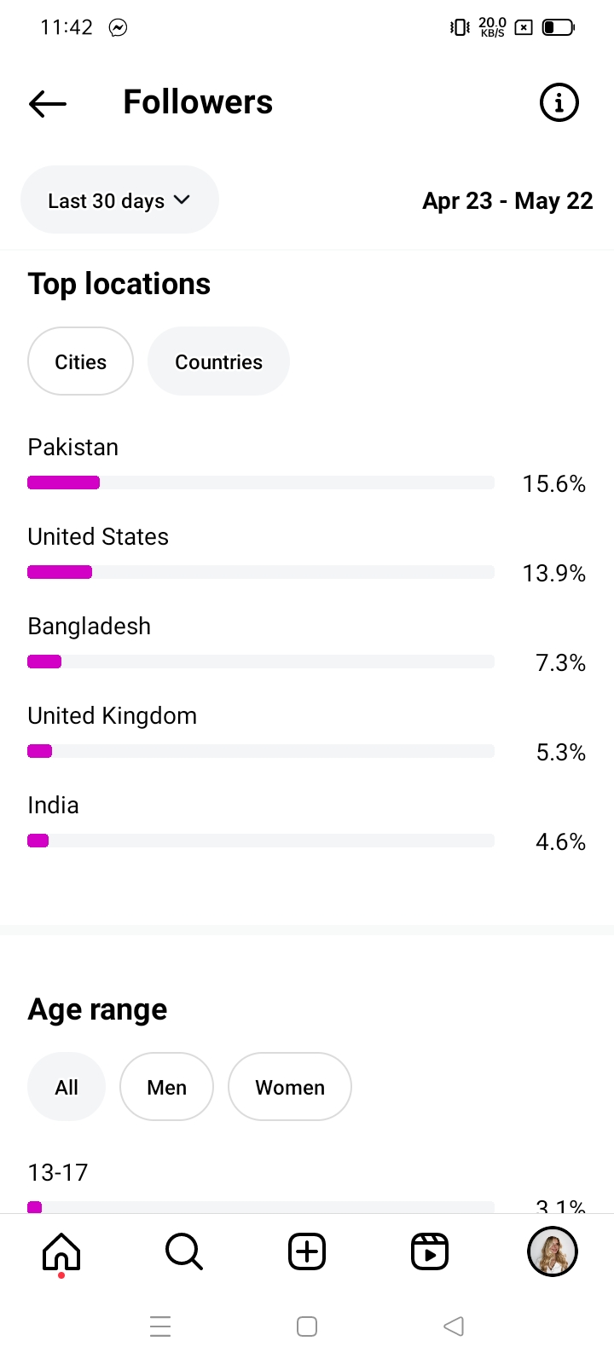Go to the Home feed icon
This screenshot has height=1364, width=614.
click(x=61, y=1251)
